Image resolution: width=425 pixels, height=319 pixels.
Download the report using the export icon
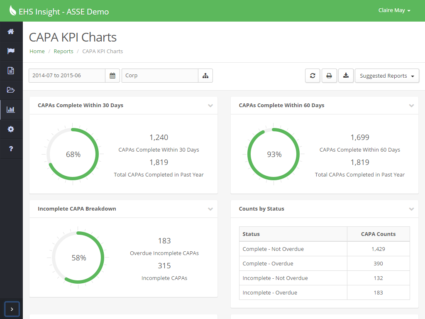click(346, 76)
